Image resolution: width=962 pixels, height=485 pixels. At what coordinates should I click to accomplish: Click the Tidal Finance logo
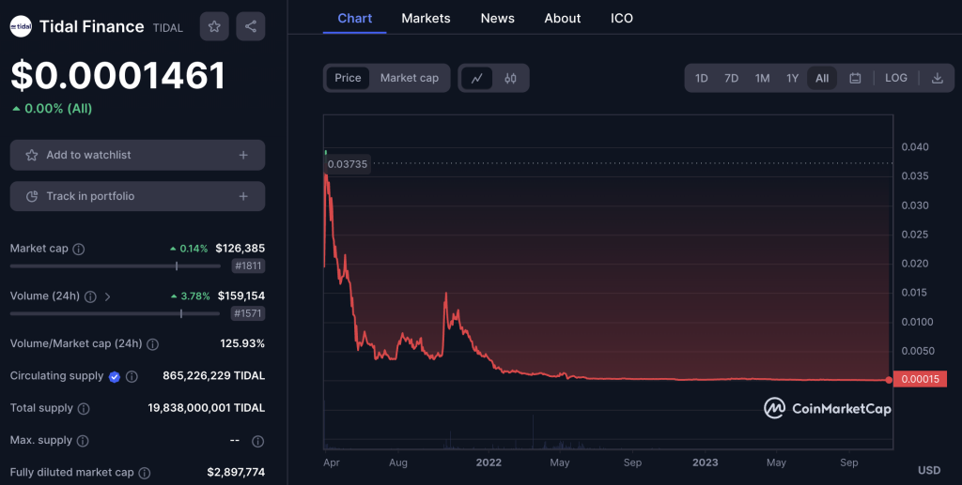pyautogui.click(x=21, y=26)
